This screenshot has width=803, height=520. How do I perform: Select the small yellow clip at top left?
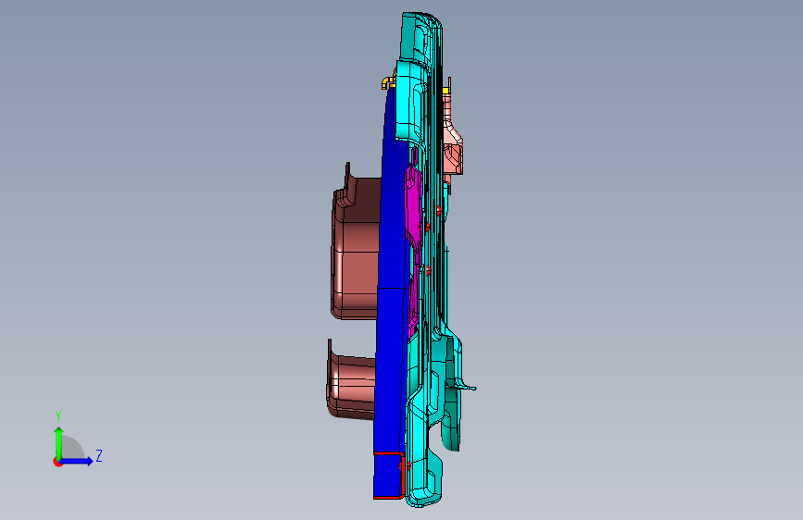(x=388, y=82)
